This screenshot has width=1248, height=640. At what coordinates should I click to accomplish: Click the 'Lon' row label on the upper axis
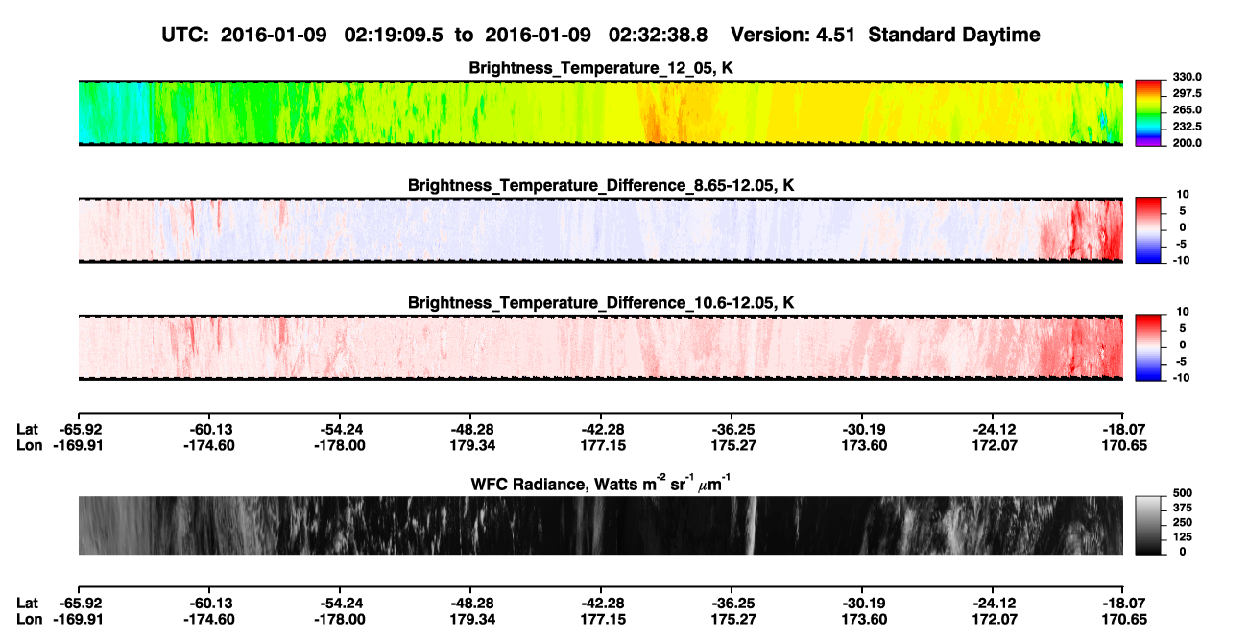(x=29, y=445)
